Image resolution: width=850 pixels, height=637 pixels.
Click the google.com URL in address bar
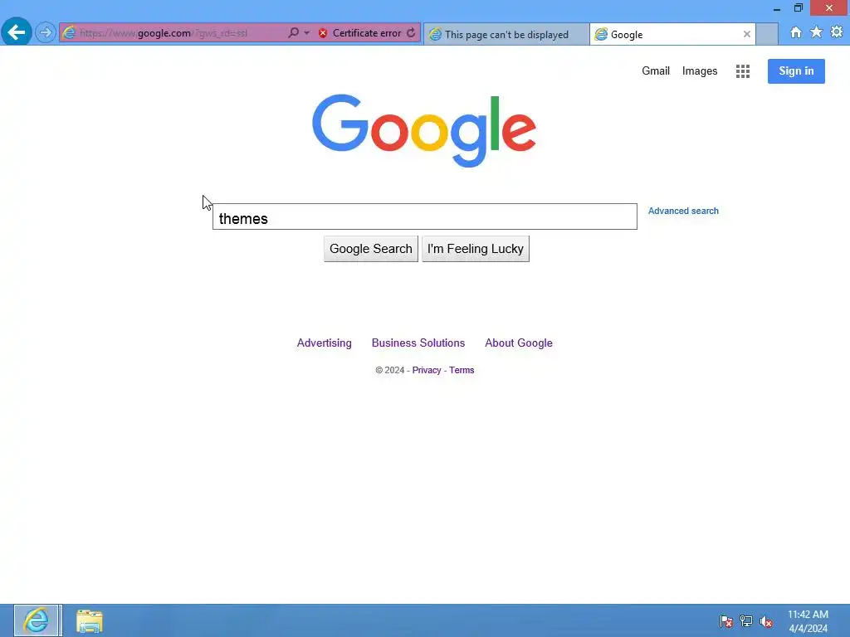[x=164, y=33]
